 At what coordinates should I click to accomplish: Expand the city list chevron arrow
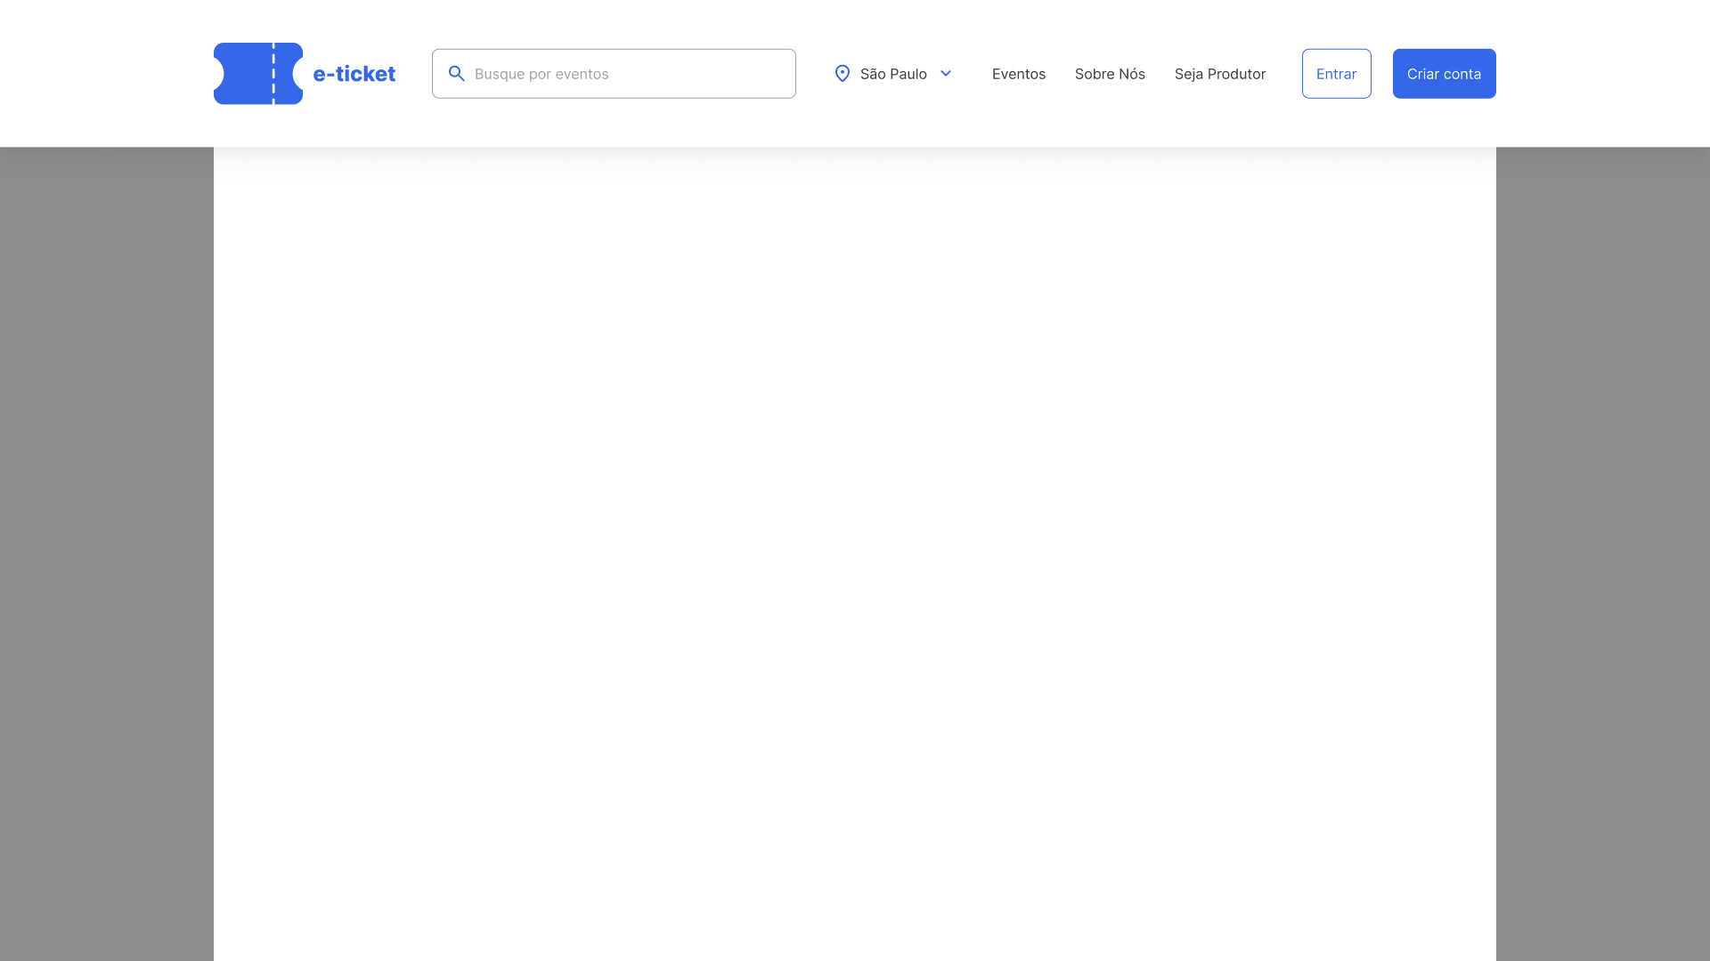pos(946,74)
